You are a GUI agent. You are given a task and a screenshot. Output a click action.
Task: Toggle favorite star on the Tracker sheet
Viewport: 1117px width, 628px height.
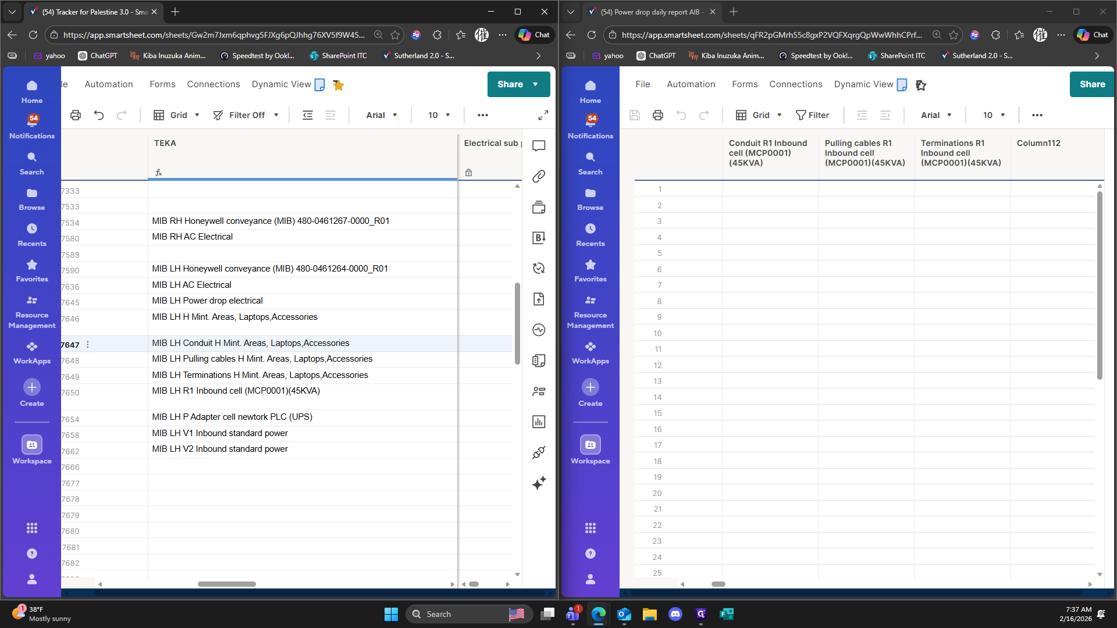pos(339,85)
